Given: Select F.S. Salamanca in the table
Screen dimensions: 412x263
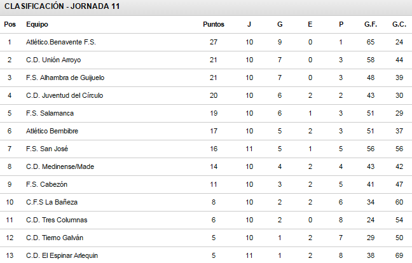Looking at the screenshot, I should [50, 113].
